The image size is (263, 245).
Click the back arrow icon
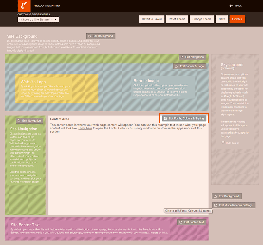point(231,6)
